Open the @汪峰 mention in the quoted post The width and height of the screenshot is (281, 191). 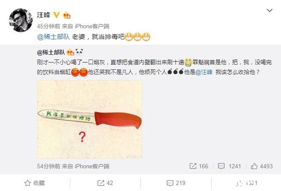204,72
